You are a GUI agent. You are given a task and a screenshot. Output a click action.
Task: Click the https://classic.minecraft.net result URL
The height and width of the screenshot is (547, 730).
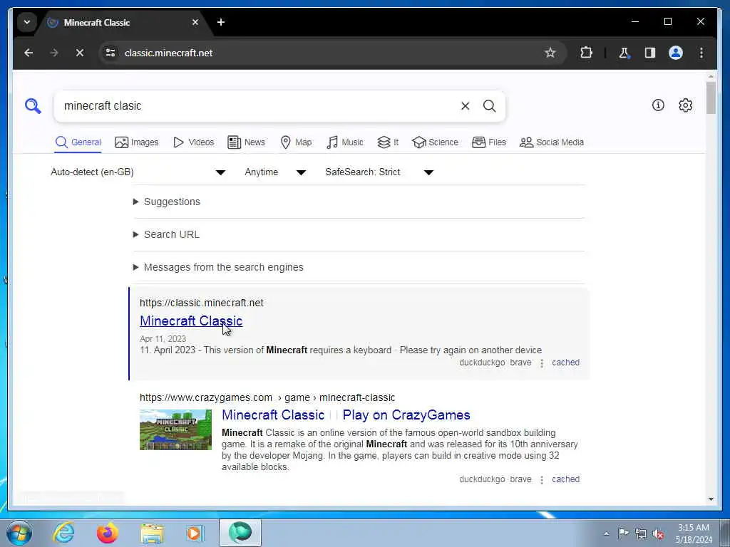tap(202, 303)
